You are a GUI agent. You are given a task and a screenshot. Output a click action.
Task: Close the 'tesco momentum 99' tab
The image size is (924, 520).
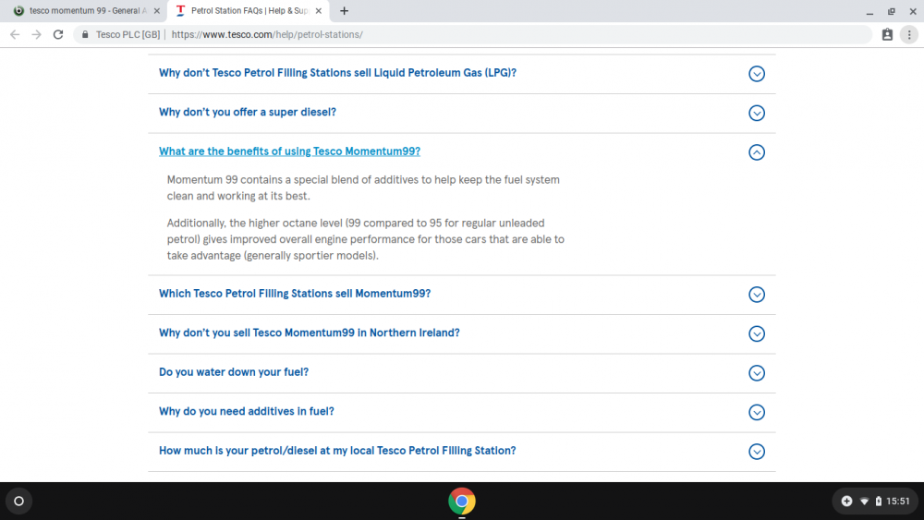pos(157,10)
